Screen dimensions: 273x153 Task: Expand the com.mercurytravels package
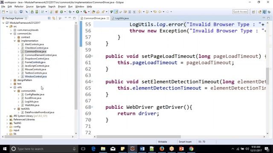[11, 30]
